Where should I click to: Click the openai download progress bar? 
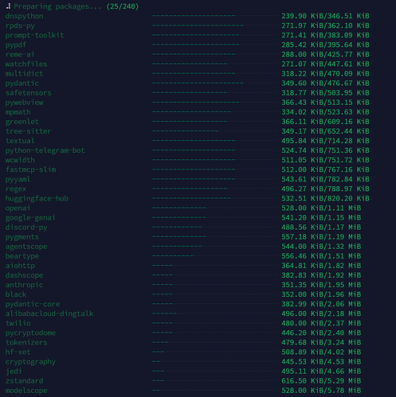click(x=214, y=208)
